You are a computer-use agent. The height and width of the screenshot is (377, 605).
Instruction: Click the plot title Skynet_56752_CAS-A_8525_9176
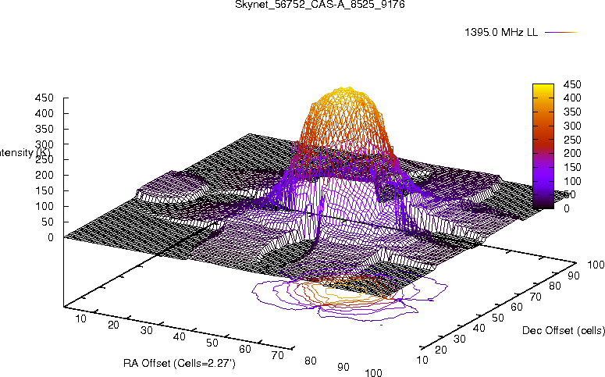[x=320, y=5]
